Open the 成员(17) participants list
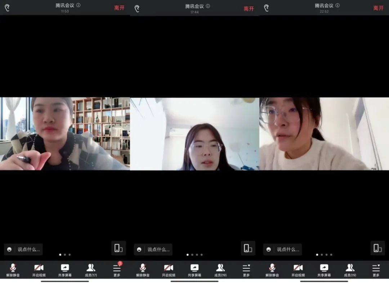This screenshot has width=389, height=284. point(91,270)
